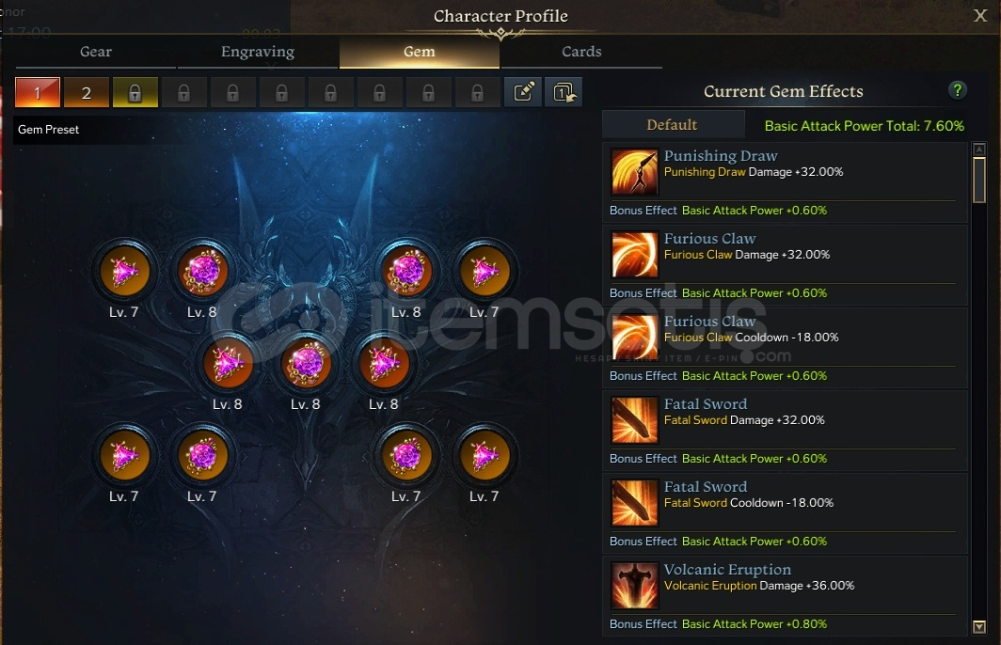Open the green help question mark
The width and height of the screenshot is (1001, 645).
(x=957, y=90)
